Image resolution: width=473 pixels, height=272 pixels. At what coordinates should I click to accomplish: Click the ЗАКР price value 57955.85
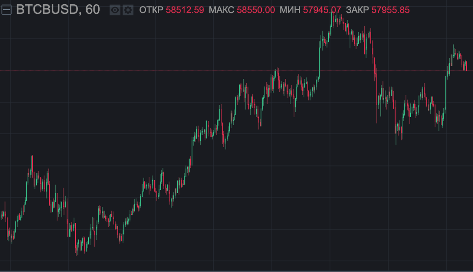coord(391,10)
